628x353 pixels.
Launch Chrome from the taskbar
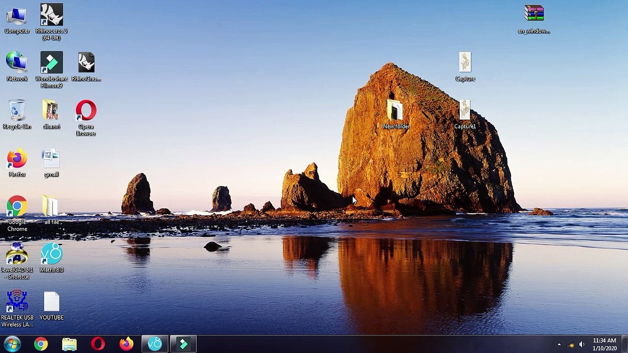(x=41, y=344)
